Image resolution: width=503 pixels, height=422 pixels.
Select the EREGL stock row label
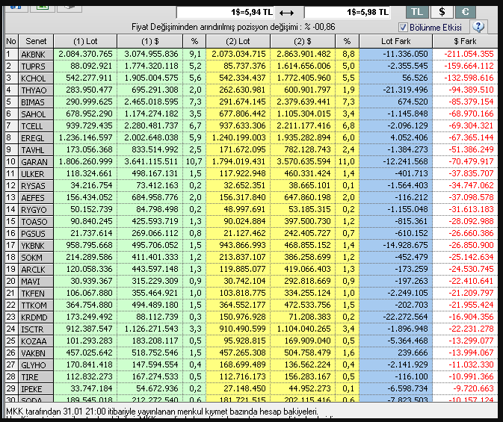pos(36,138)
